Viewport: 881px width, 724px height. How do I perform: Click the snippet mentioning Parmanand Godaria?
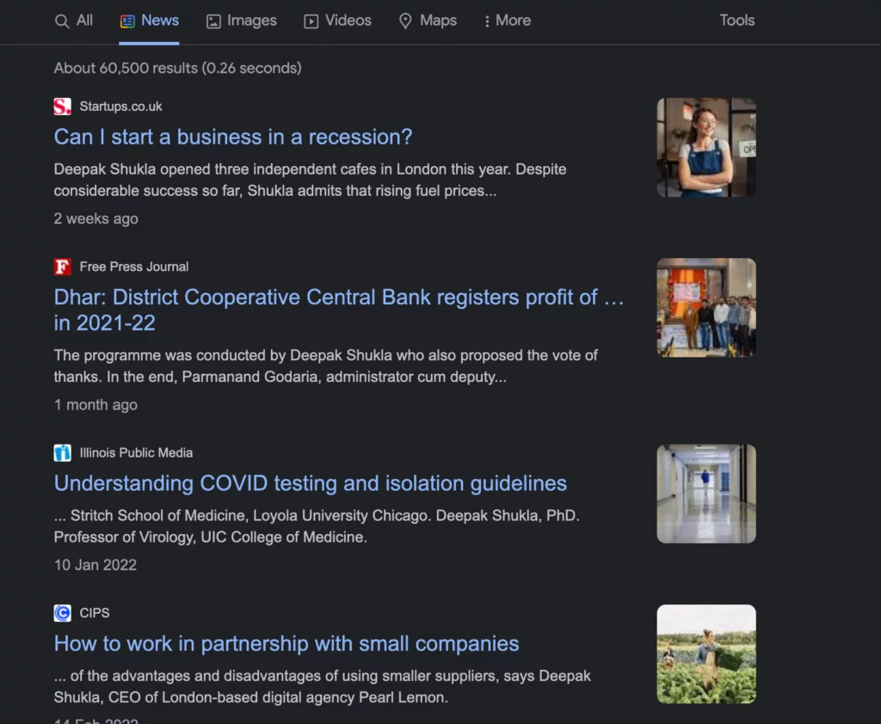coord(326,365)
